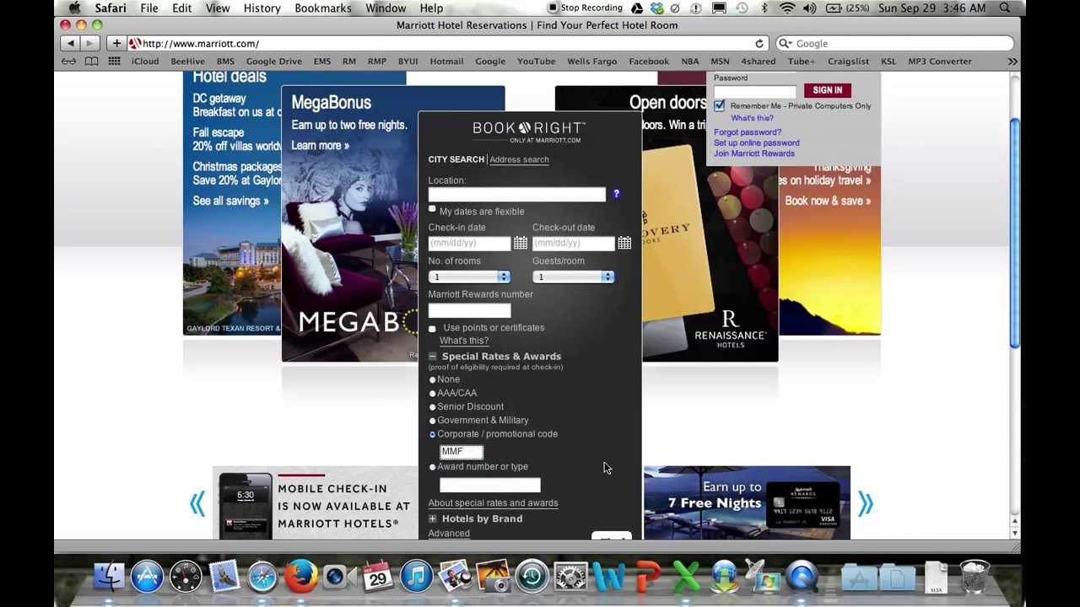Open the Window menu
The image size is (1080, 607).
point(386,8)
